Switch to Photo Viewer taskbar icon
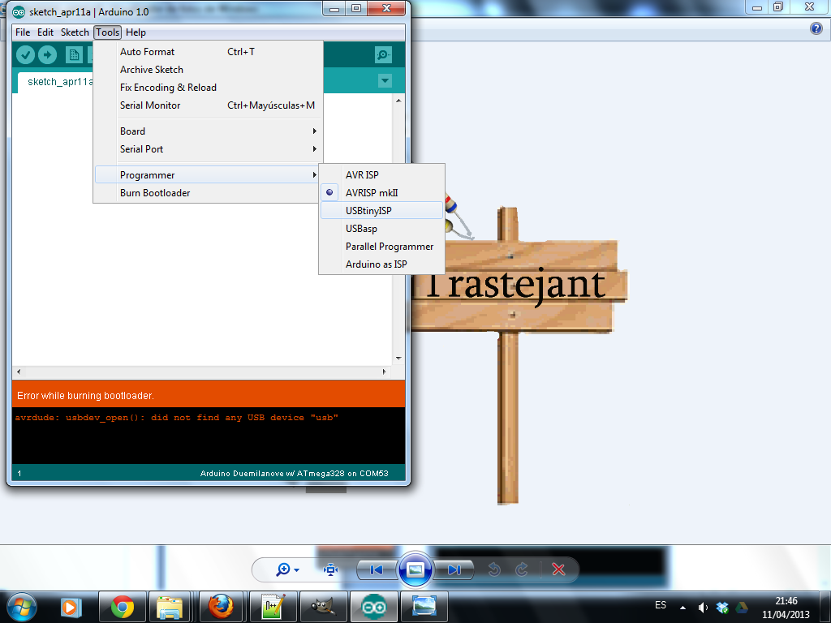Screen dimensions: 831x623 click(x=424, y=607)
